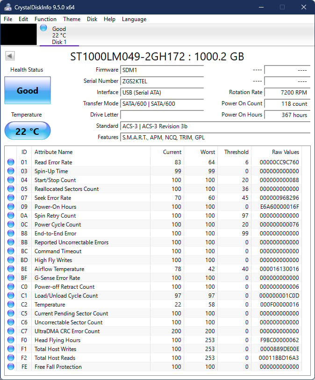This screenshot has height=380, width=315.
Task: Click the status orb for C2 Temperature
Action: pyautogui.click(x=11, y=304)
